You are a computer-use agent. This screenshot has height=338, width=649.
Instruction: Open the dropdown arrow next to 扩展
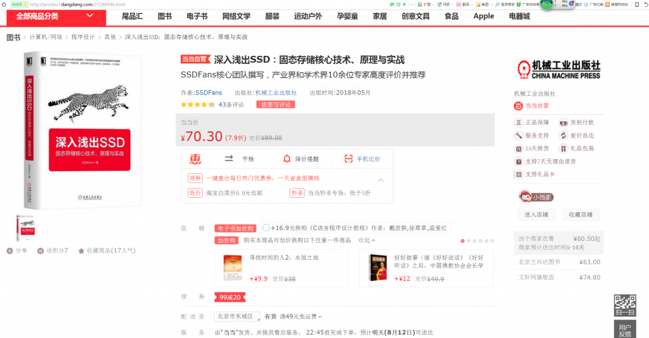click(433, 4)
